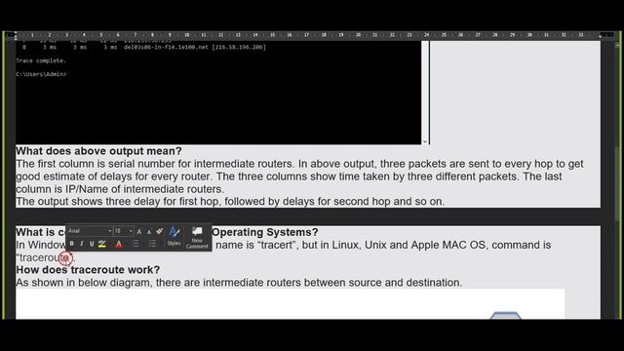624x351 pixels.
Task: Select the Format Painter brush icon
Action: 160,231
